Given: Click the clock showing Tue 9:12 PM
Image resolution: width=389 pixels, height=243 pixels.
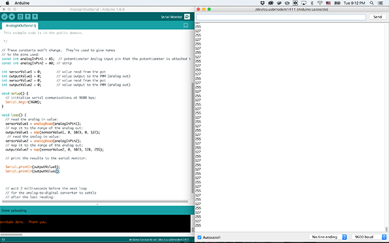Looking at the screenshot, I should tap(354, 3).
